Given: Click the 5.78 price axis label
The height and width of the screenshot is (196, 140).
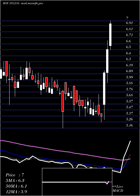Looking at the screenshot, I should pos(129,89).
